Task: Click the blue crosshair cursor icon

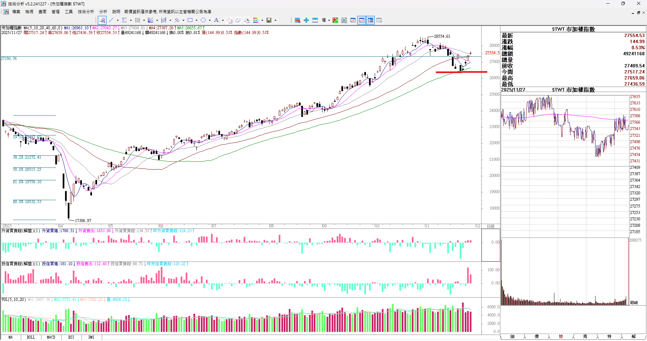Action: [x=306, y=20]
